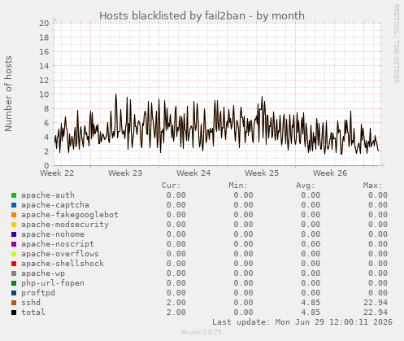Click the php-url-fopen green legend swatch
The image size is (404, 341).
click(14, 283)
